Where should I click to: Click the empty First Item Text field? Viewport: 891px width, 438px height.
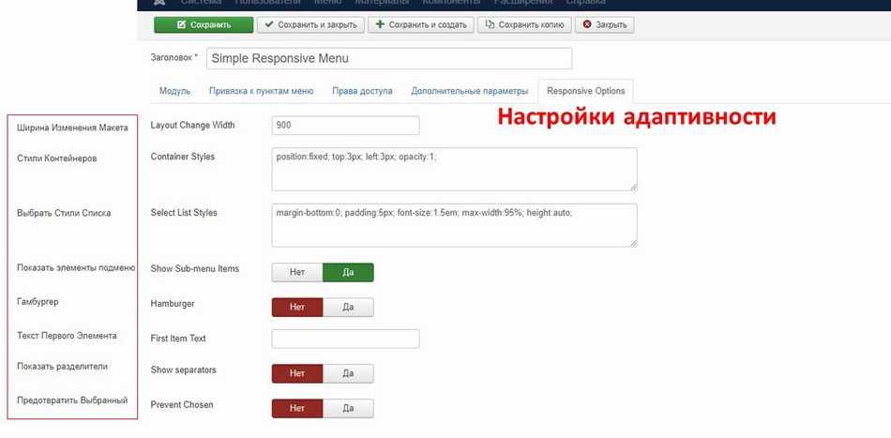(345, 339)
